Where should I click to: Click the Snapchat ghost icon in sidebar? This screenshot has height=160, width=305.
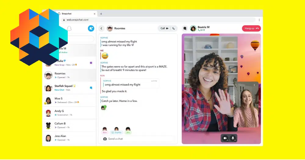(x=69, y=28)
